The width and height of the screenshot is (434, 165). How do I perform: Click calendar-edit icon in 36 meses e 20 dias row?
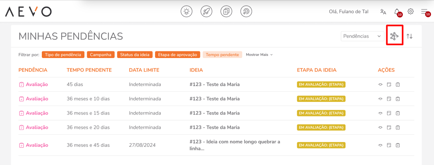click(389, 127)
